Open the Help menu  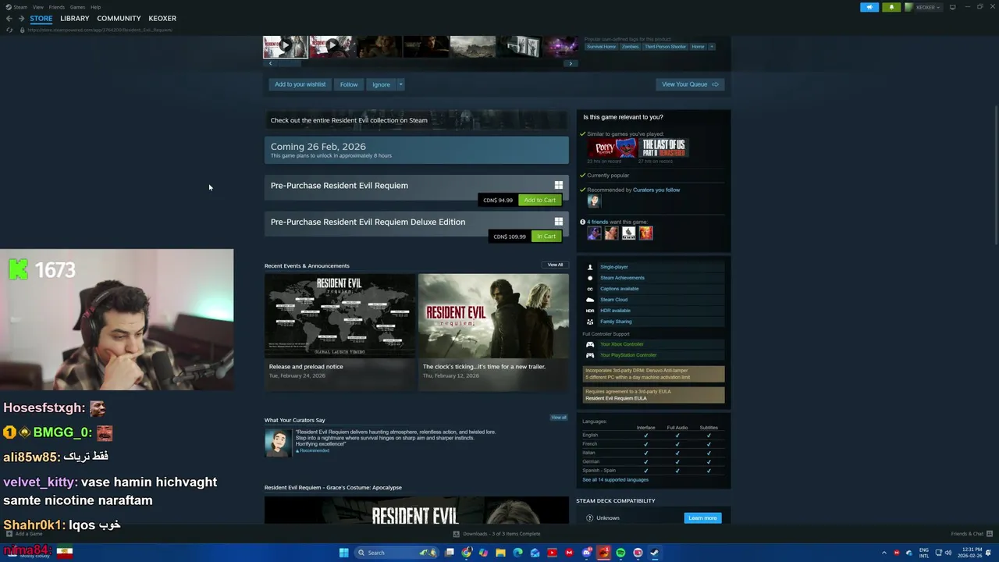coord(95,7)
